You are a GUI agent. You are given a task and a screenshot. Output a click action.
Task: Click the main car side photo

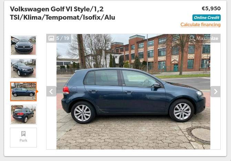point(133,92)
